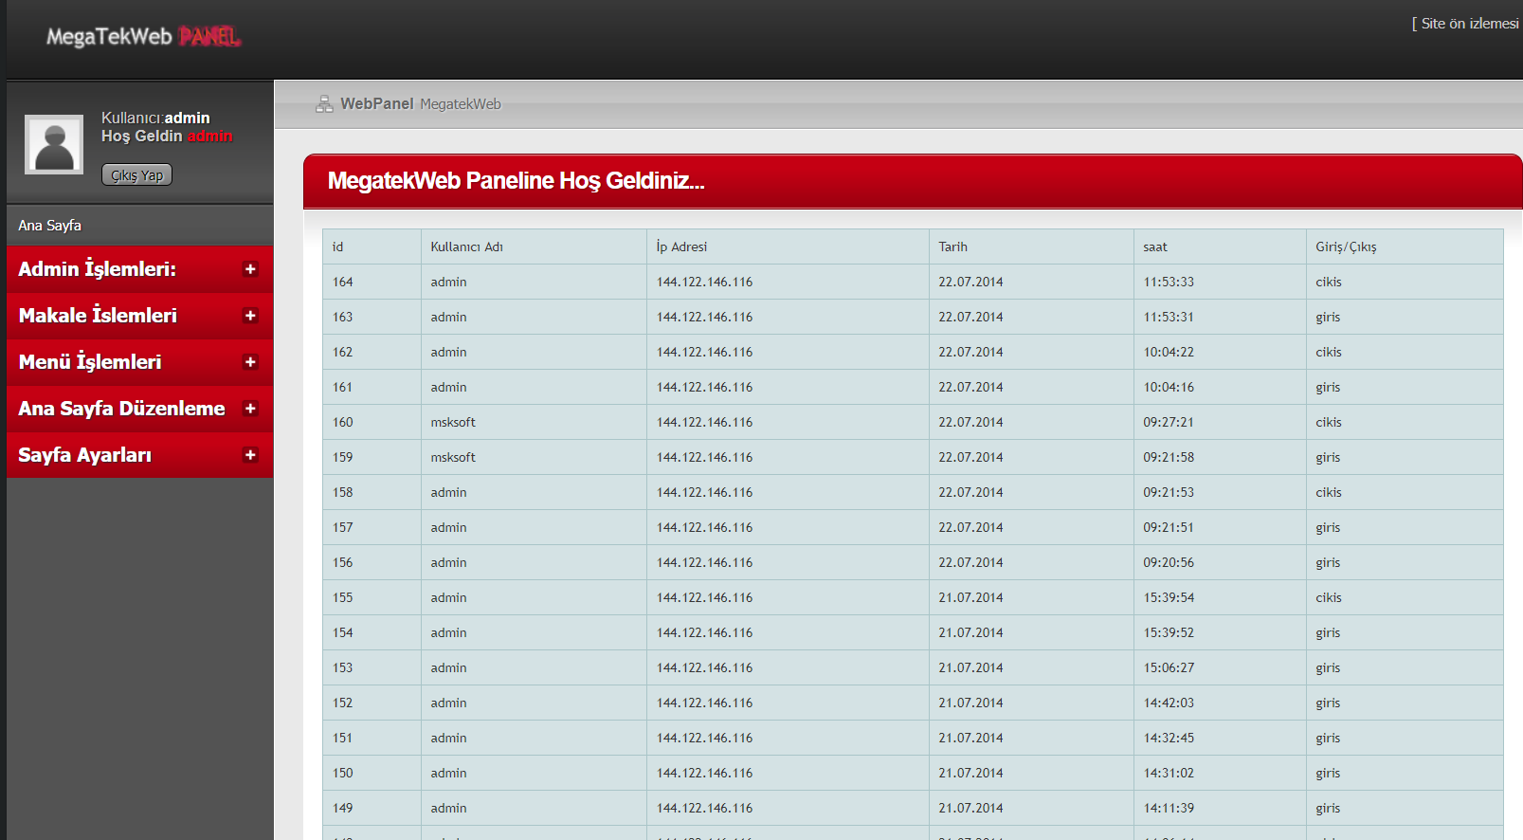1523x840 pixels.
Task: Click the user avatar icon in sidebar
Action: point(54,145)
